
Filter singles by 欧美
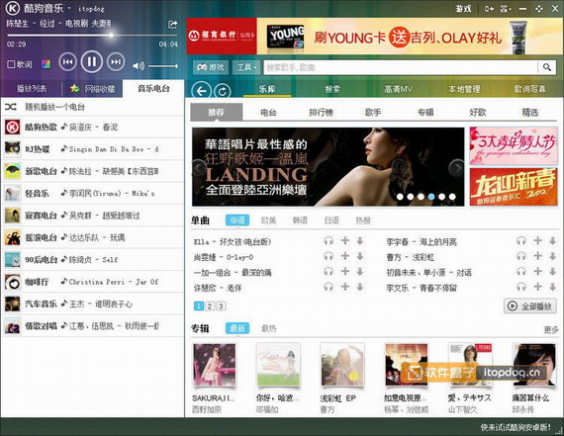tap(269, 220)
